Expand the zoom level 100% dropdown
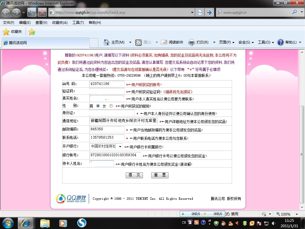Viewport: 305px width, 229px height. pos(297,214)
